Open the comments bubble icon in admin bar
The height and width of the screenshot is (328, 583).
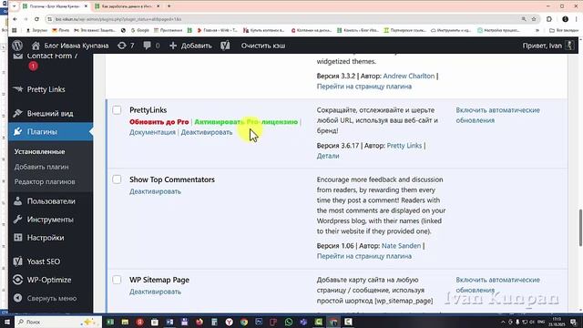tap(148, 46)
